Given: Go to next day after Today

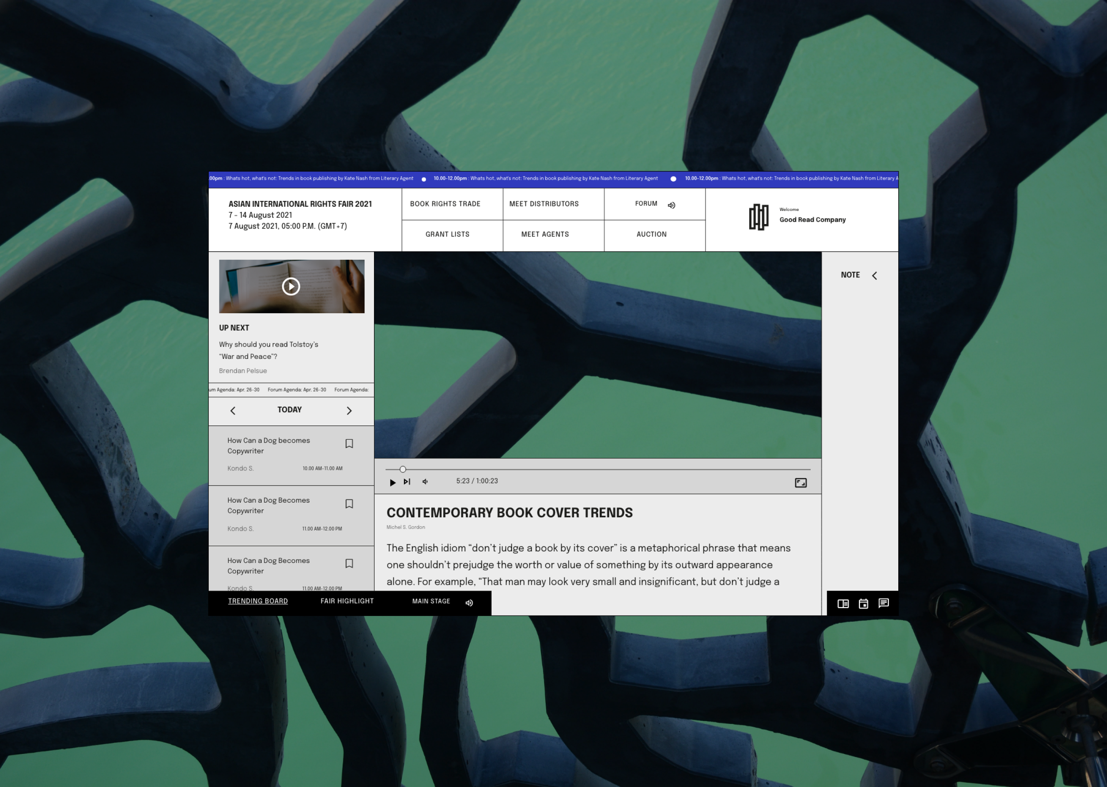Looking at the screenshot, I should point(349,411).
